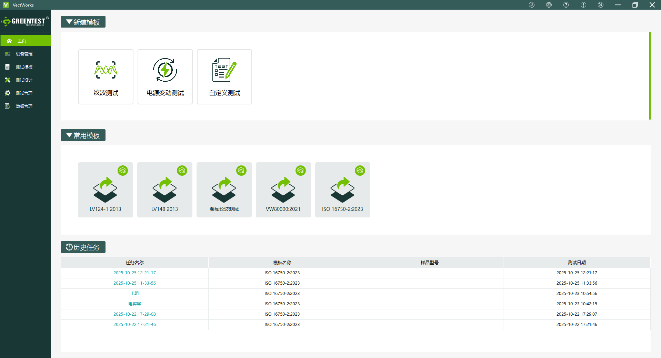Collapse the 常用模板 section
This screenshot has height=358, width=661.
tap(83, 135)
